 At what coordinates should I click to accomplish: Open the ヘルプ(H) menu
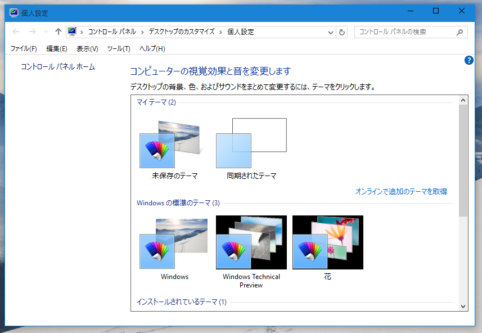[152, 48]
